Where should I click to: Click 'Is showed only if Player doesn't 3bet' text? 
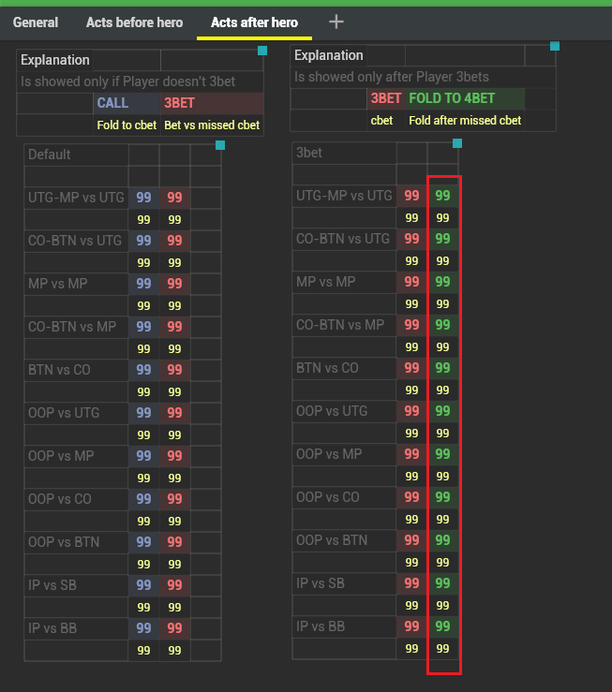[127, 81]
